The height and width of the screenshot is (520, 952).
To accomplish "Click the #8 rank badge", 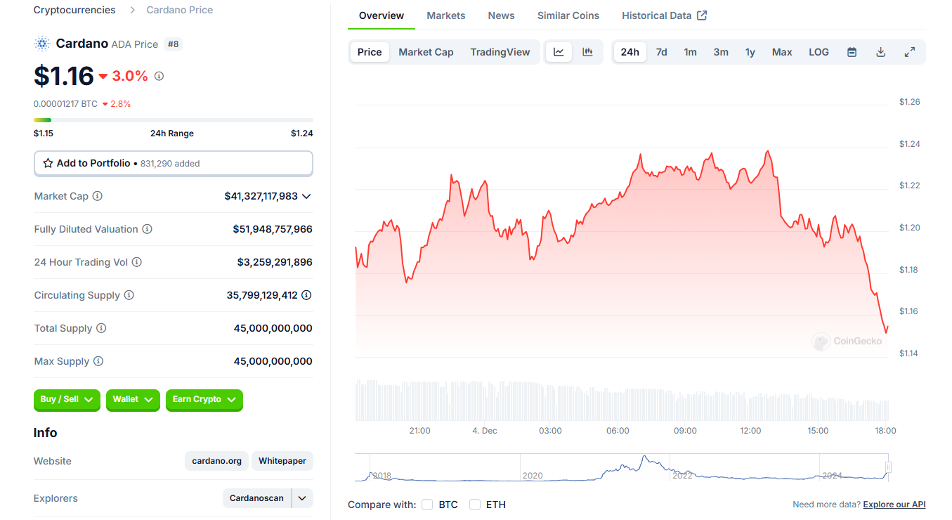I will (173, 44).
